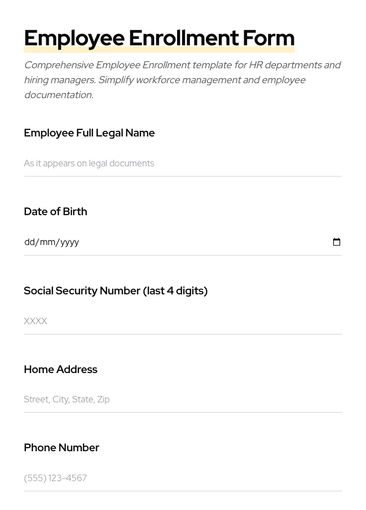Click the underline below the address field
This screenshot has height=510, width=366.
pos(183,413)
